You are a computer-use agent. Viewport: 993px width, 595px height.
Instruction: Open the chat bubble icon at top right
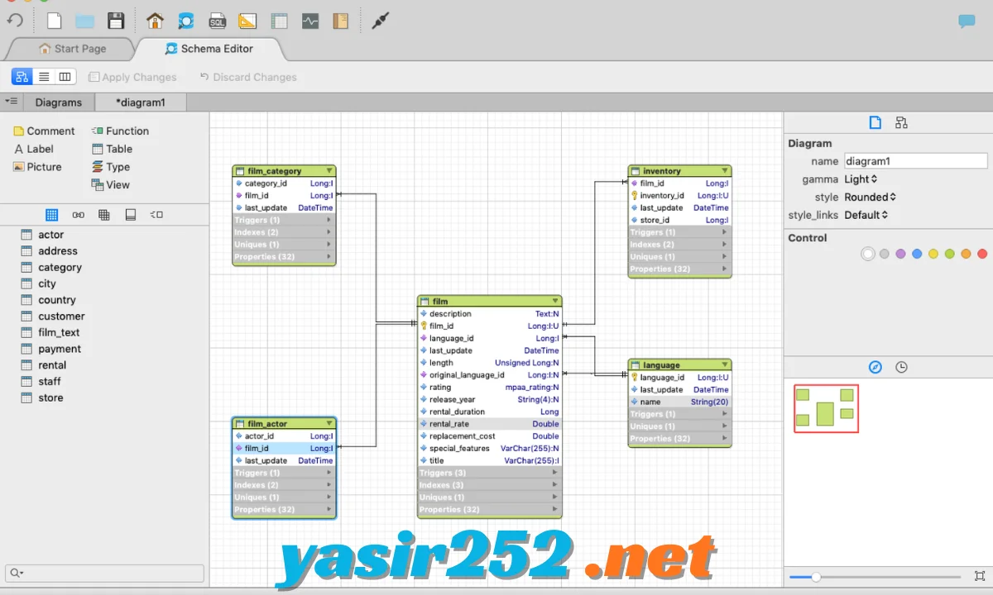click(x=967, y=22)
